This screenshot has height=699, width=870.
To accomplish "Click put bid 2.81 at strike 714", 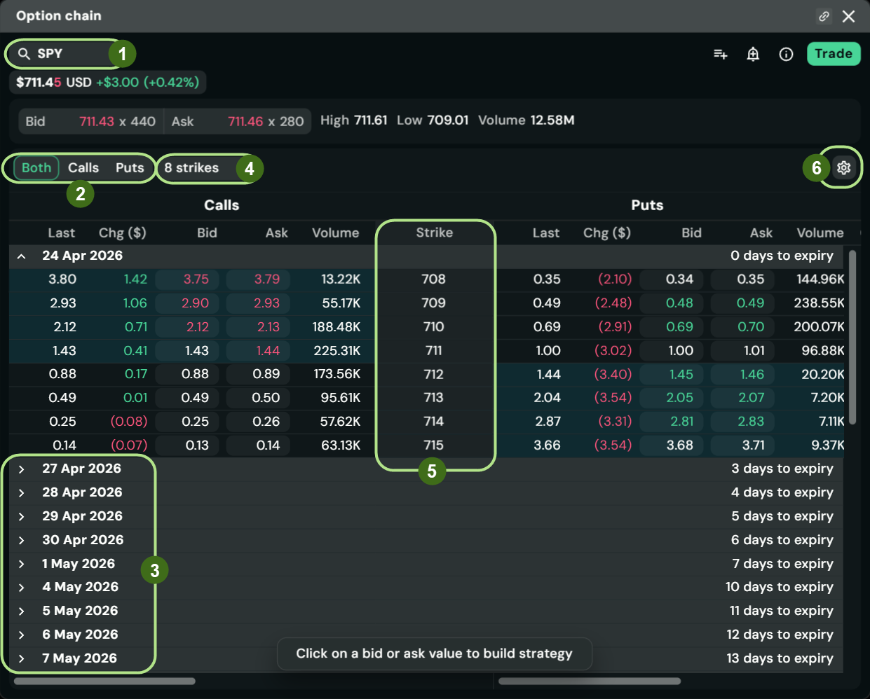I will tap(672, 422).
